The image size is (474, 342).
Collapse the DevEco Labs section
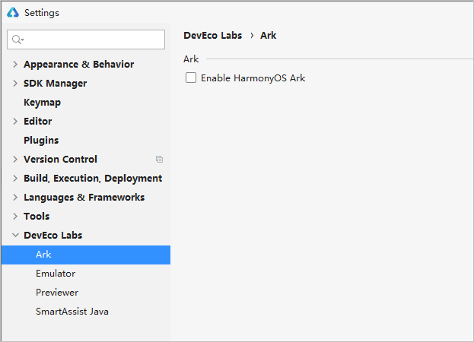coord(15,235)
